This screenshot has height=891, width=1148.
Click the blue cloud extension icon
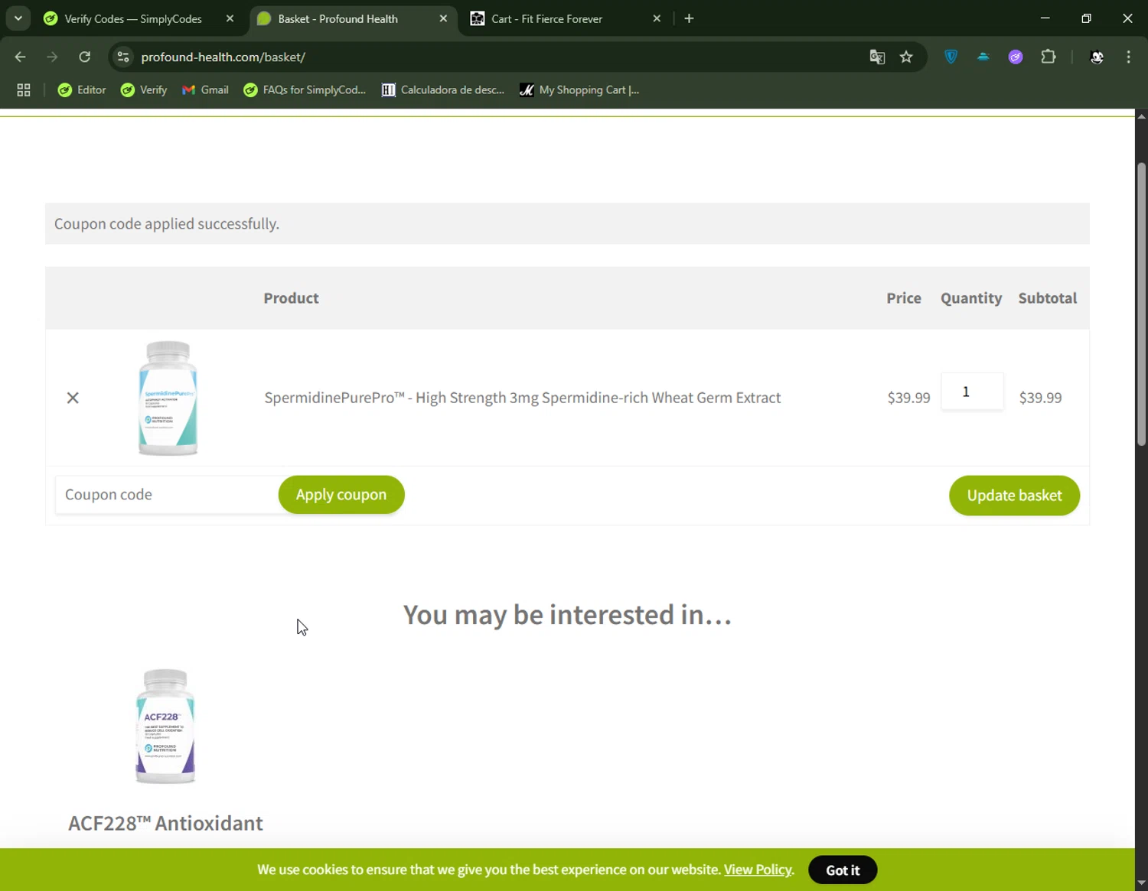point(983,57)
